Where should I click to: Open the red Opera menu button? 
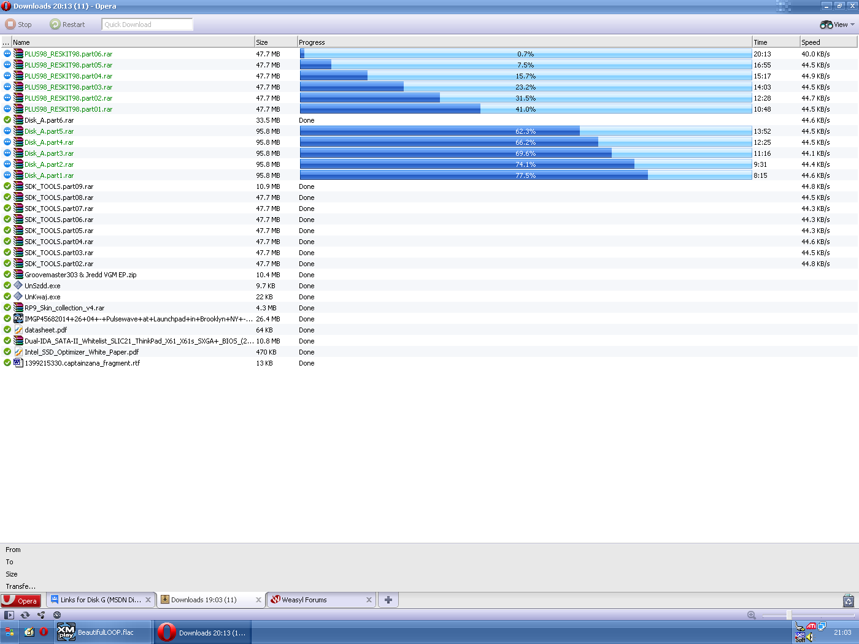[x=21, y=600]
